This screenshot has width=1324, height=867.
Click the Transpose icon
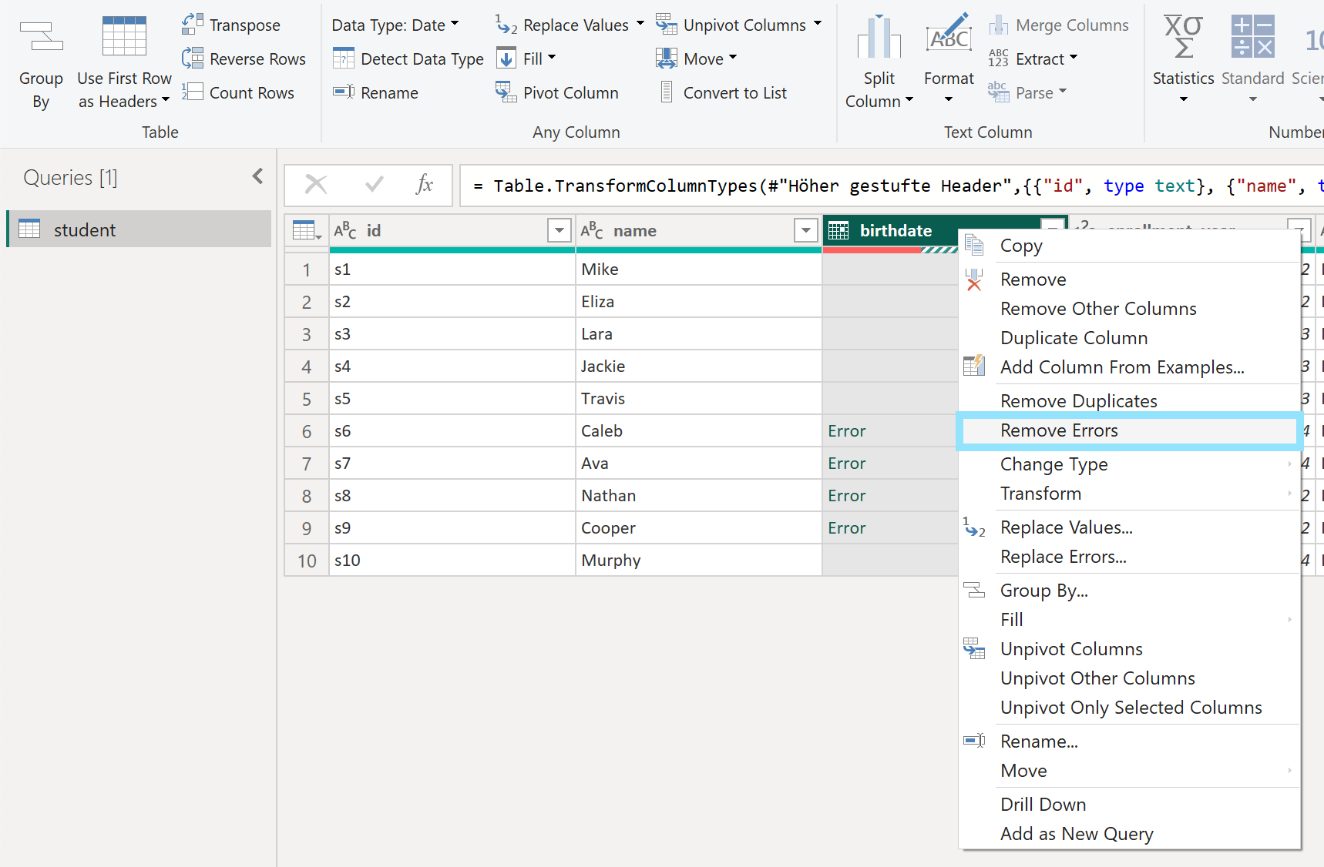click(x=193, y=25)
